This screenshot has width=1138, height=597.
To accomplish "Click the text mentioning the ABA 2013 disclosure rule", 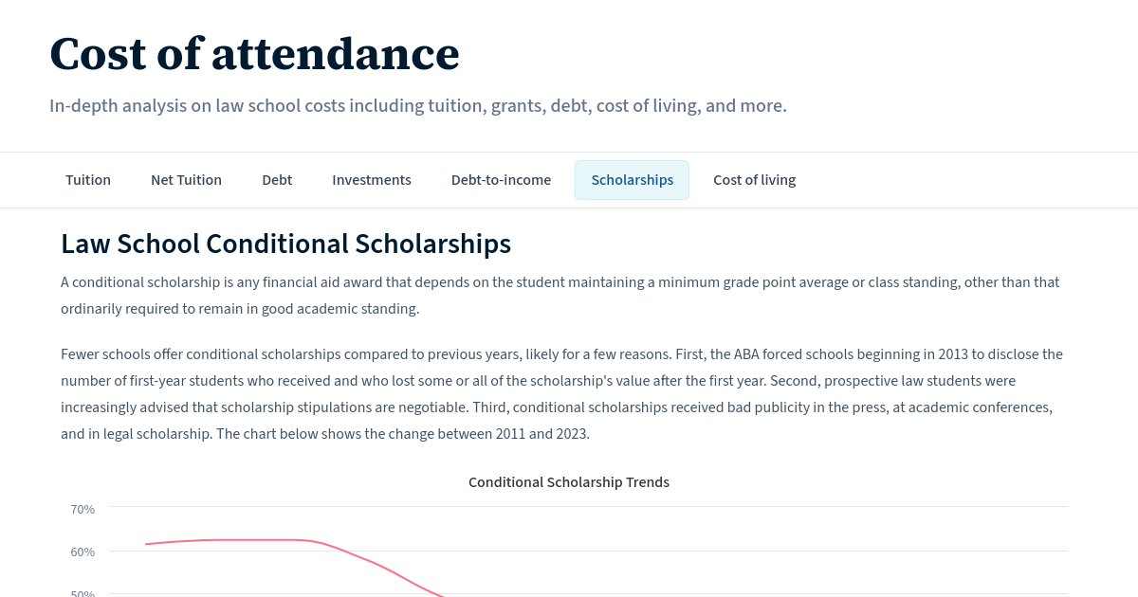I will point(561,393).
